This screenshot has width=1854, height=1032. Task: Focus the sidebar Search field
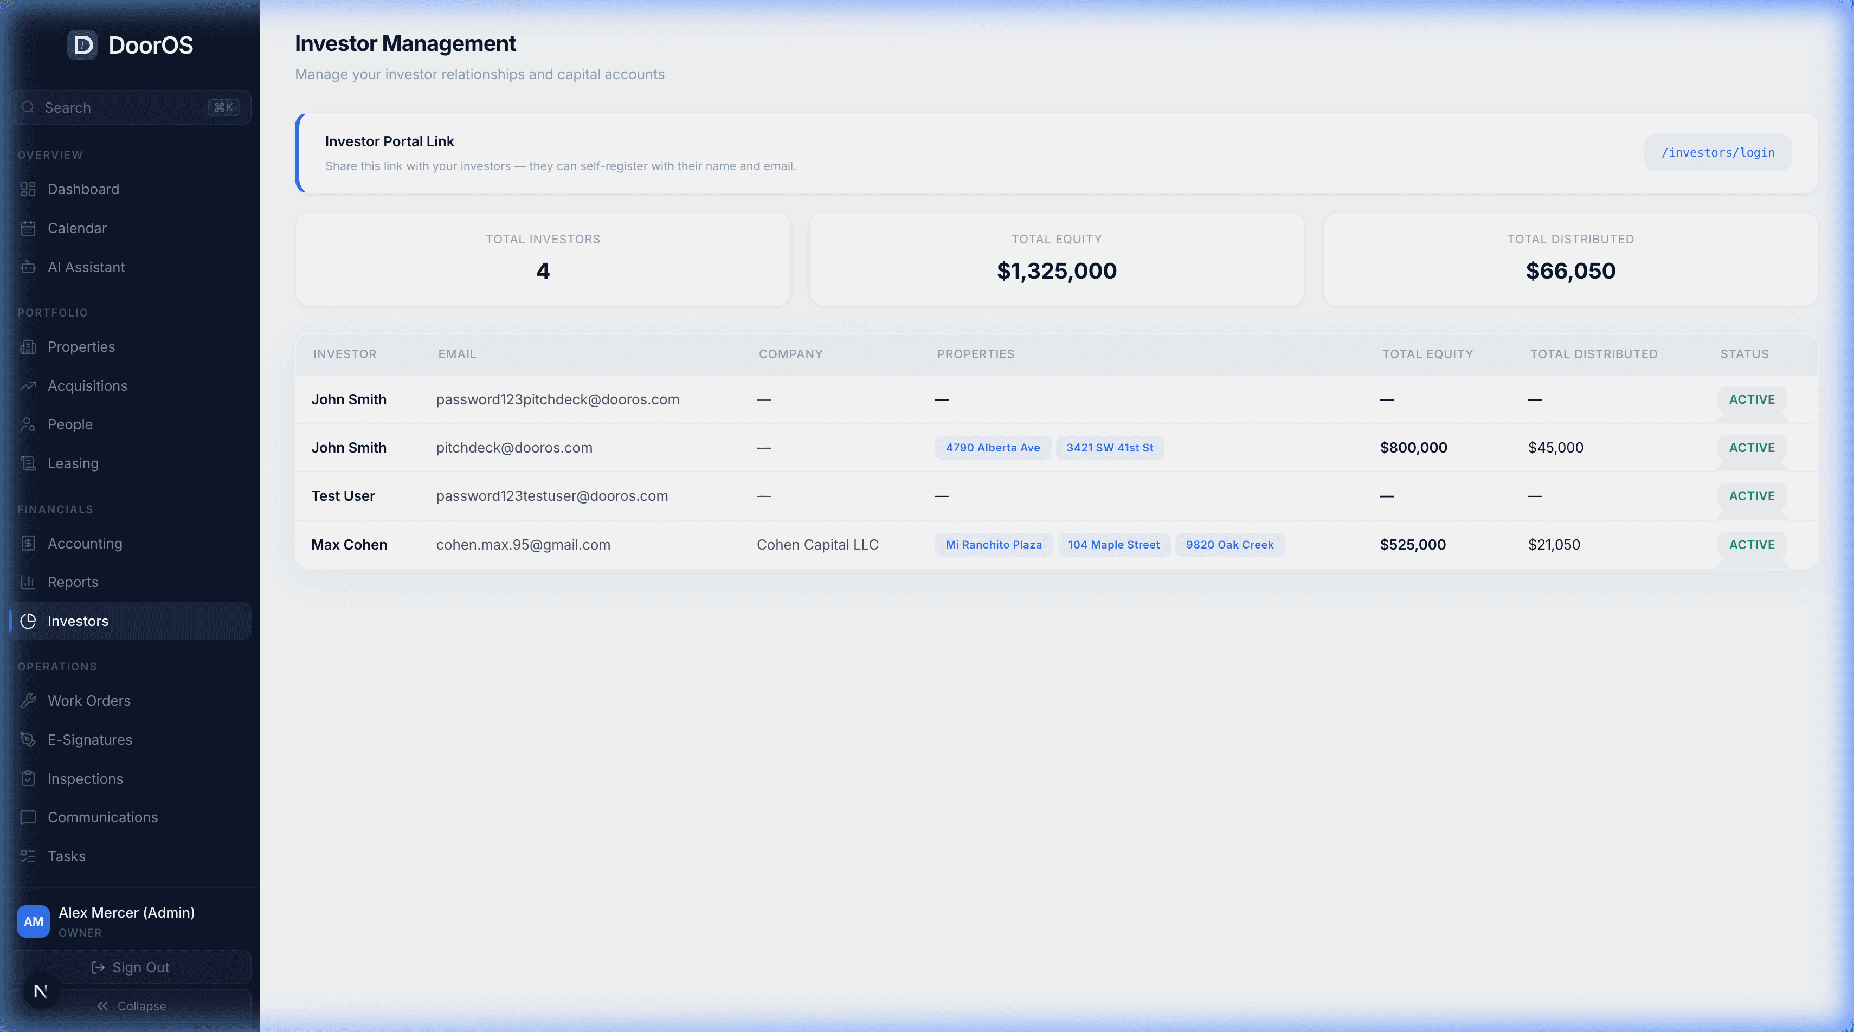(130, 107)
